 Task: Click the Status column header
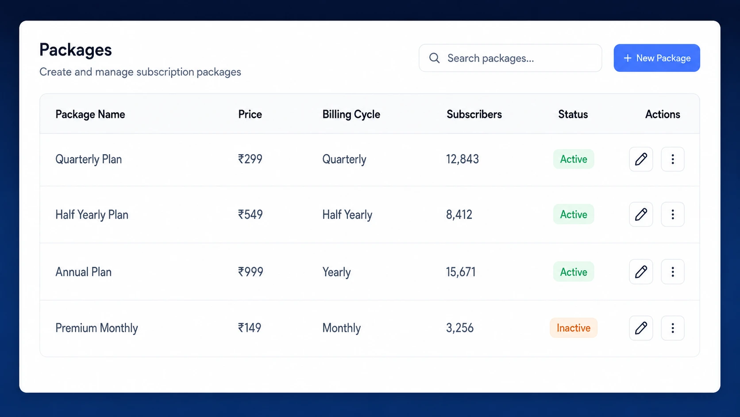tap(573, 114)
